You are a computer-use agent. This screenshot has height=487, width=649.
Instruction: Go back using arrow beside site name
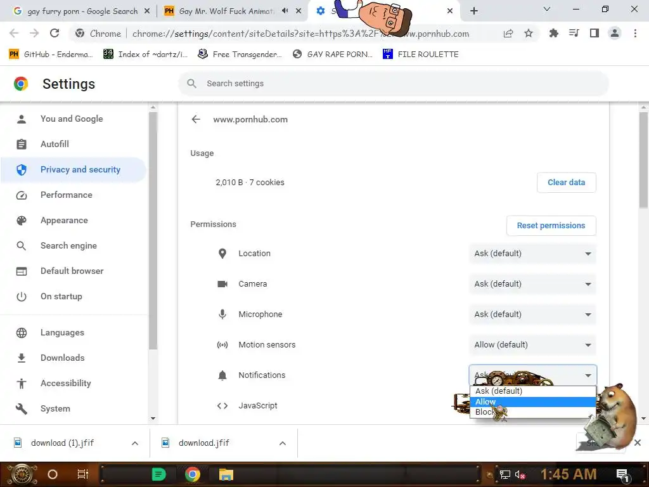tap(196, 119)
